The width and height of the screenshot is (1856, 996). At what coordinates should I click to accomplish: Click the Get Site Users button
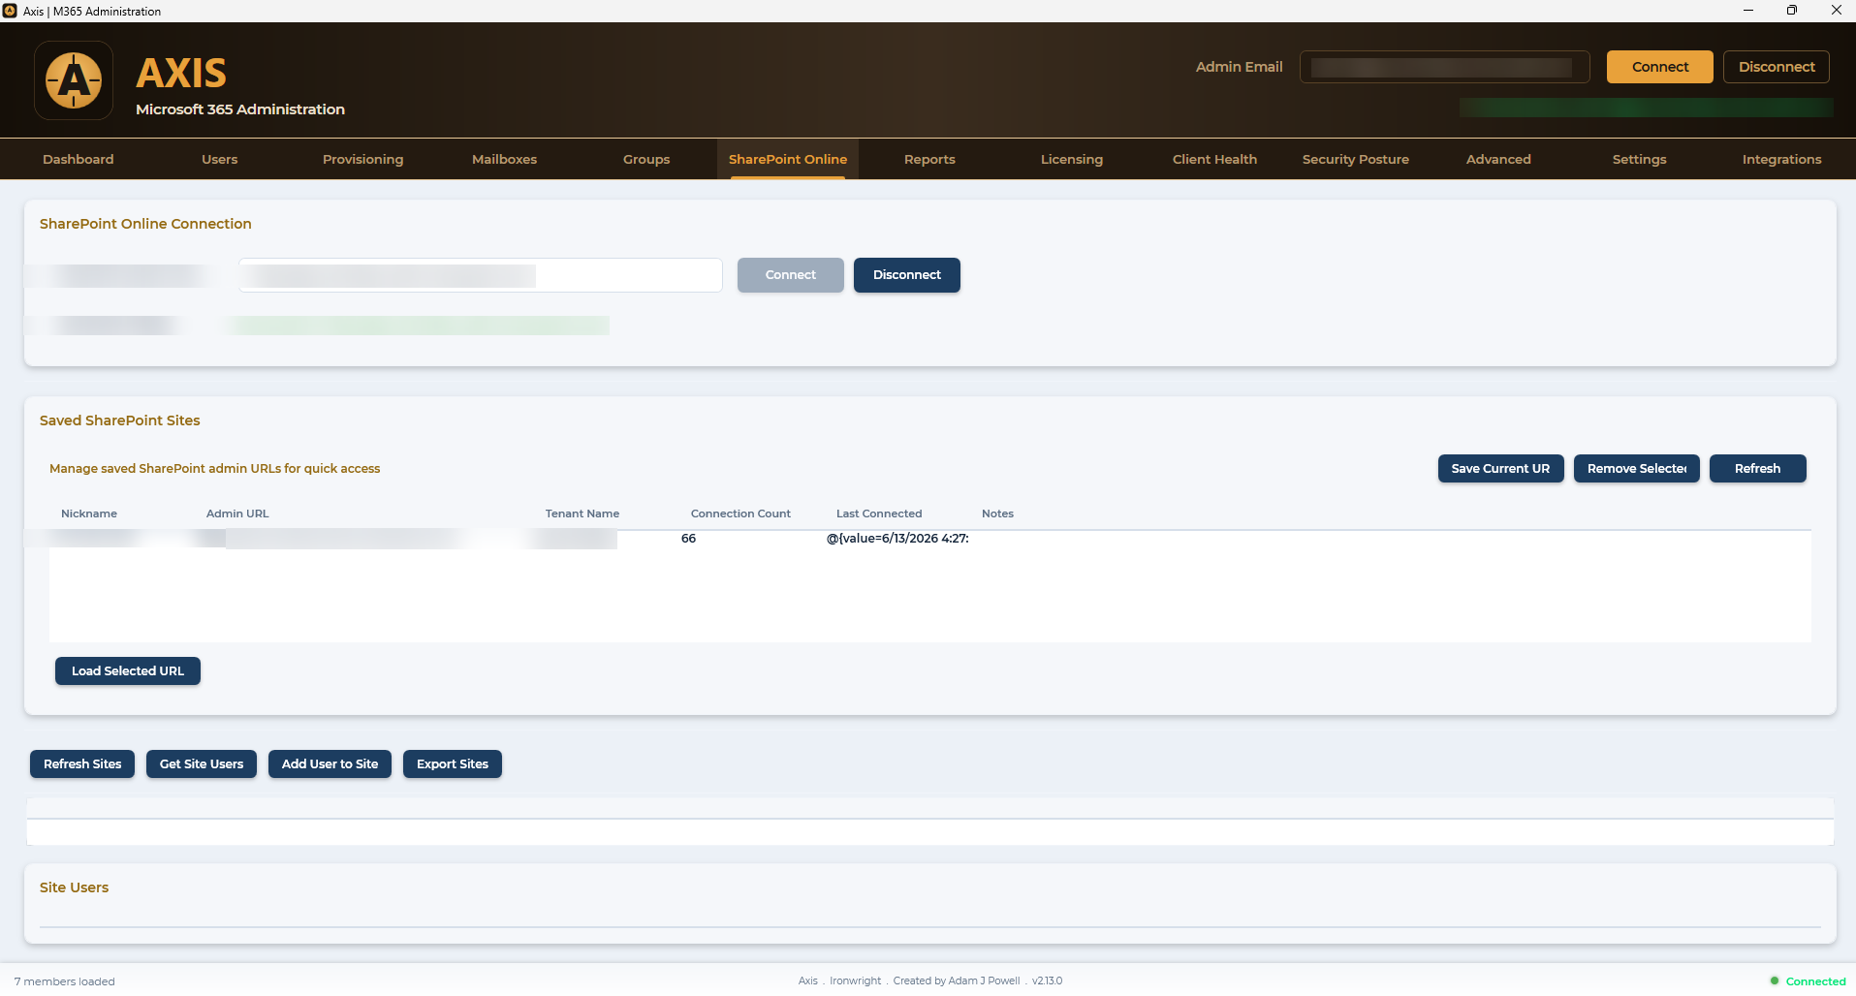(202, 764)
